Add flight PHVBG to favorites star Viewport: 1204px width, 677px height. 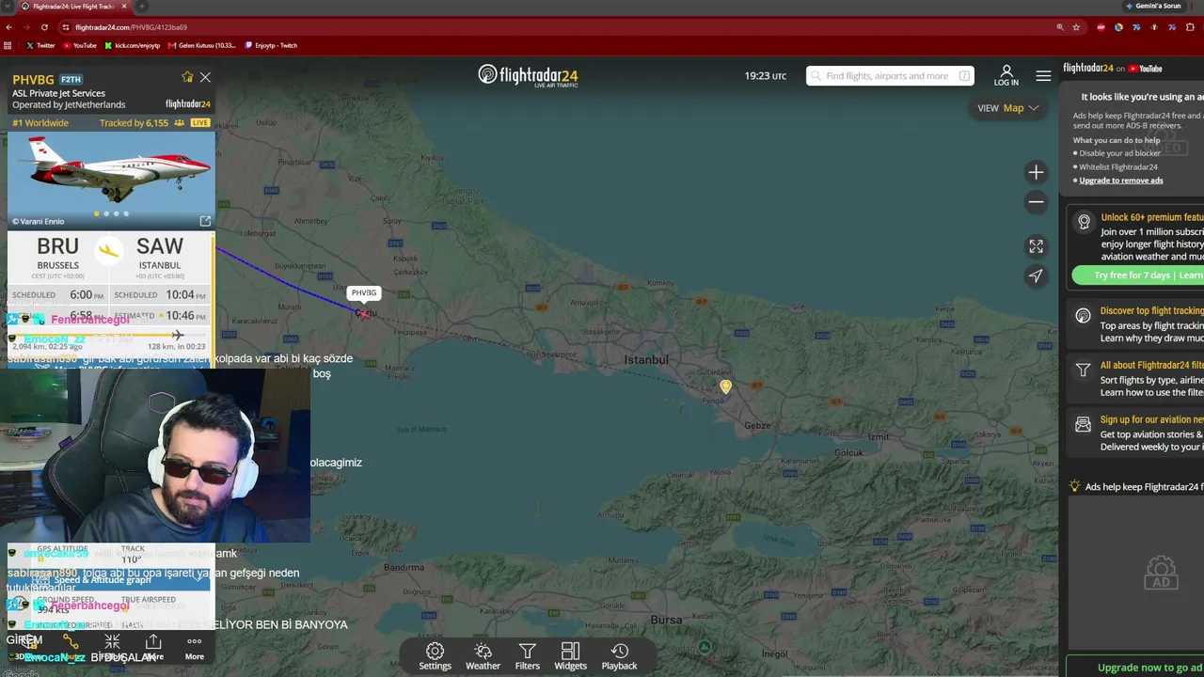tap(187, 77)
